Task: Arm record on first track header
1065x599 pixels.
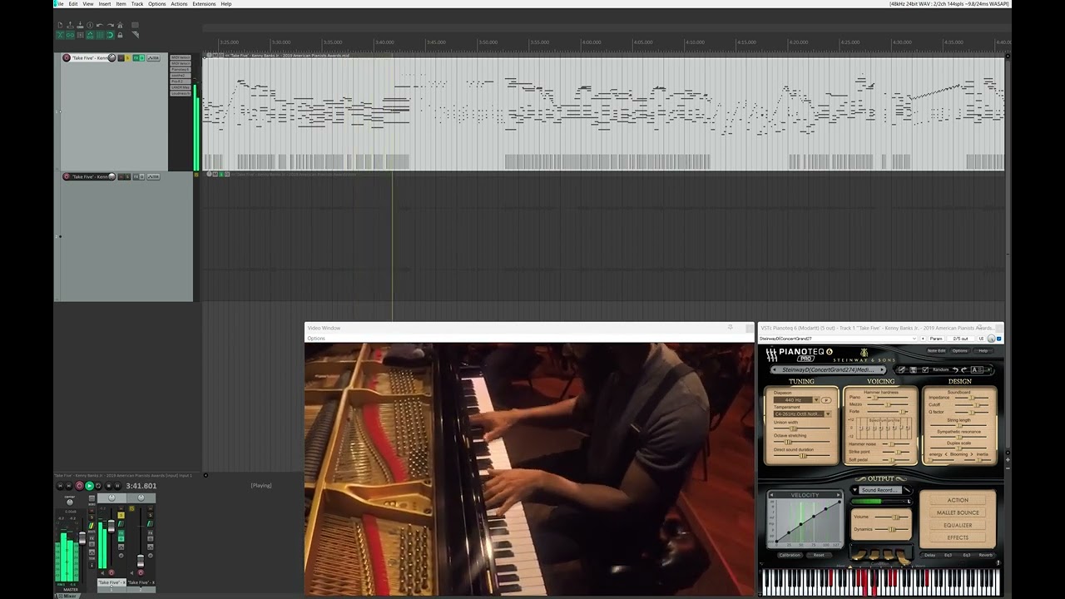Action: coord(67,58)
